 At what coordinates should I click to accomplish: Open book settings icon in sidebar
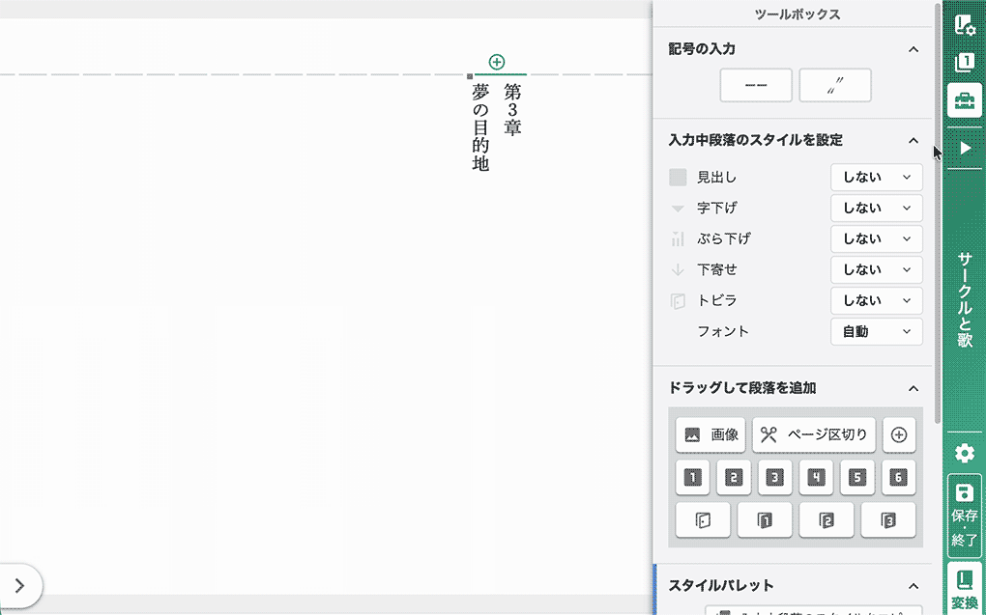(x=965, y=24)
